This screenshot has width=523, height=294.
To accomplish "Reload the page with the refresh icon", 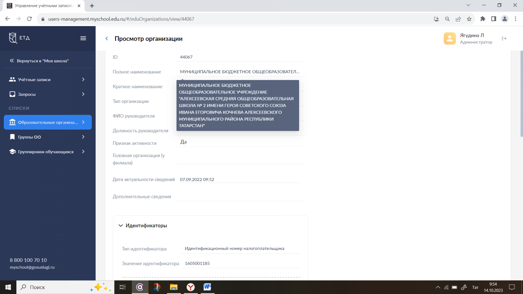I will tap(29, 19).
